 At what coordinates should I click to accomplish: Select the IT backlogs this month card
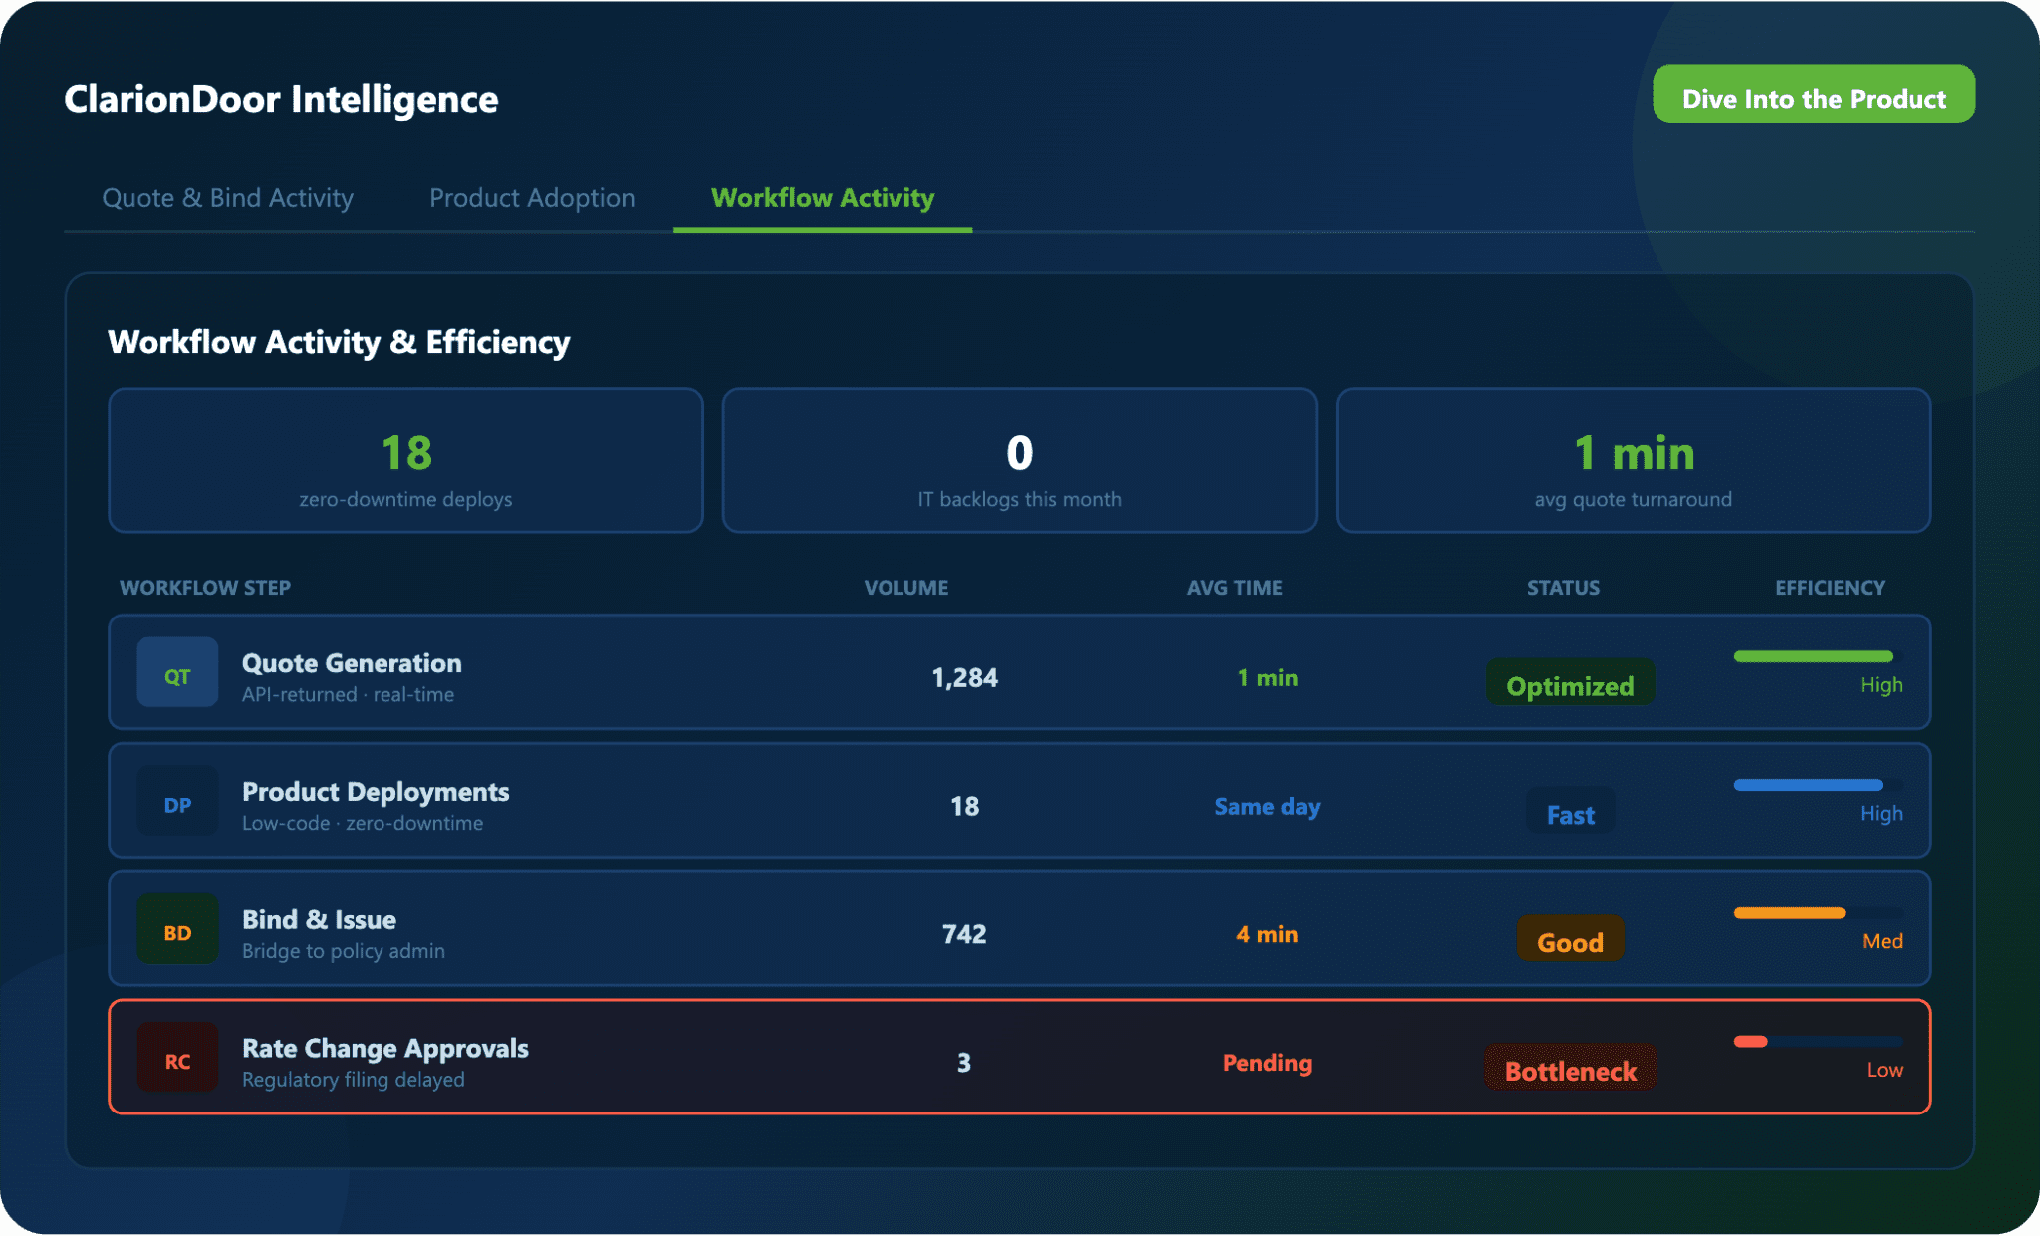pos(1019,461)
